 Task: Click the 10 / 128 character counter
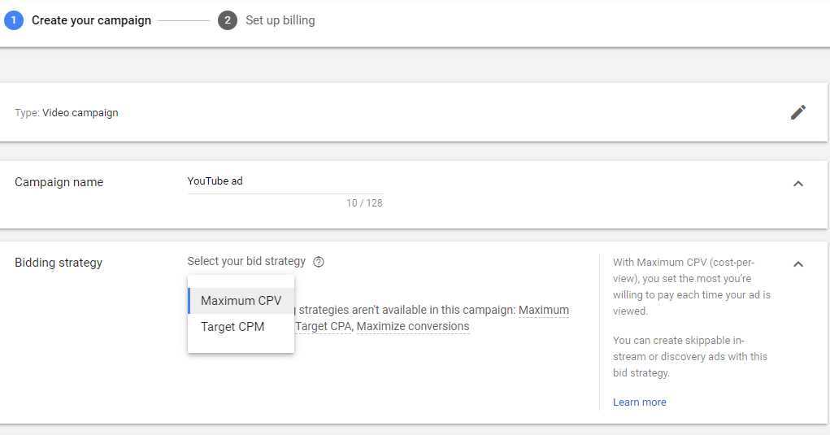click(x=364, y=203)
